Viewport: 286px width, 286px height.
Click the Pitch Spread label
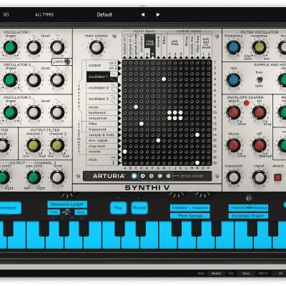tap(190, 216)
